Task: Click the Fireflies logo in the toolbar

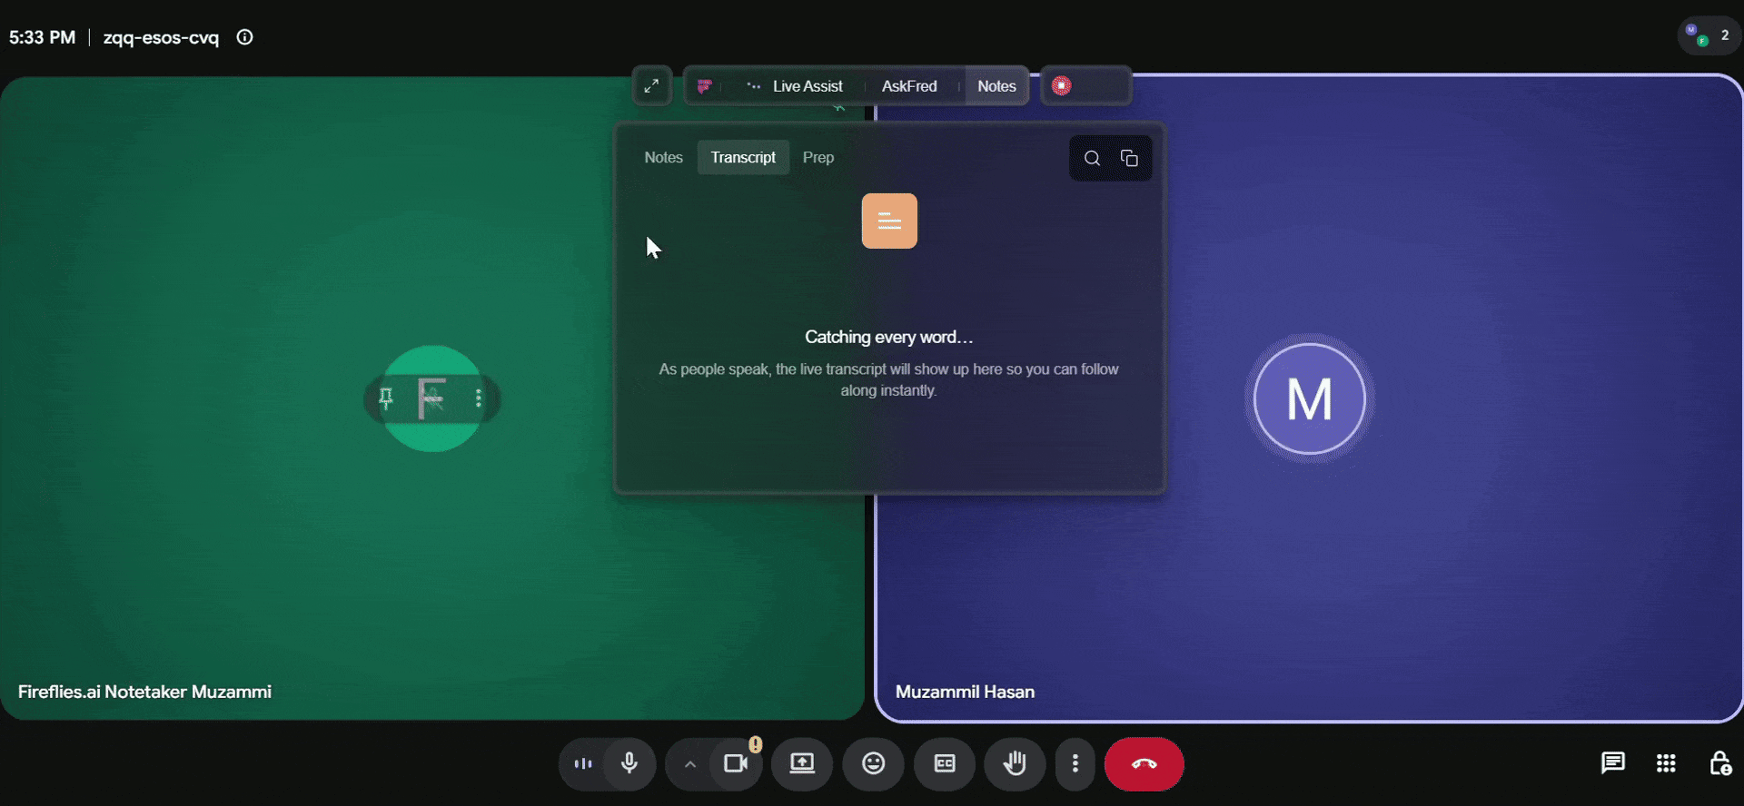Action: 704,86
